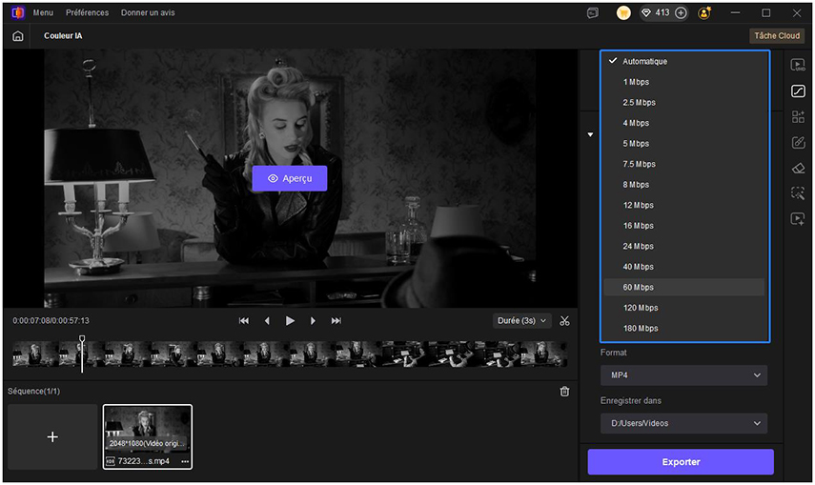
Task: Click the Exporter button
Action: coord(681,461)
